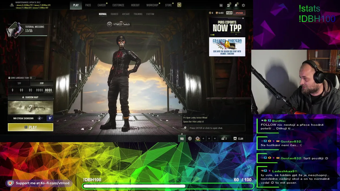This screenshot has height=191, width=340.
Task: Expand the chat panel up arrow
Action: click(182, 134)
